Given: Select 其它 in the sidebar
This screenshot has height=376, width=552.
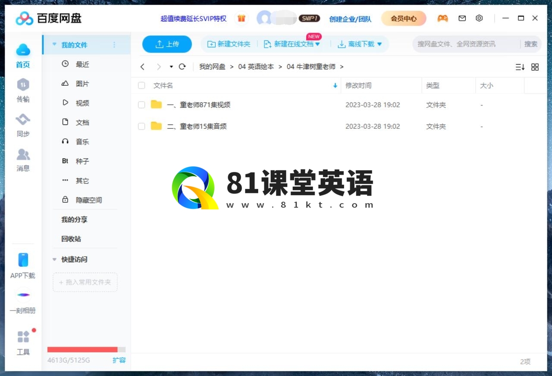Looking at the screenshot, I should click(x=82, y=180).
